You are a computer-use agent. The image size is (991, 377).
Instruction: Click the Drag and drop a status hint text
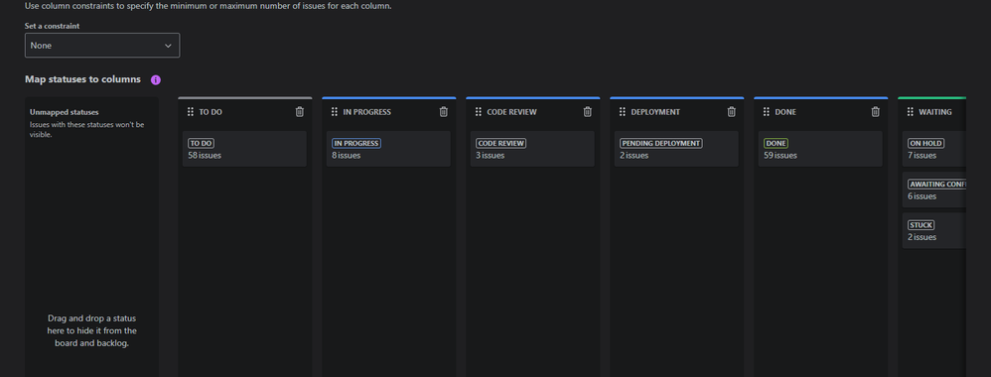coord(91,331)
